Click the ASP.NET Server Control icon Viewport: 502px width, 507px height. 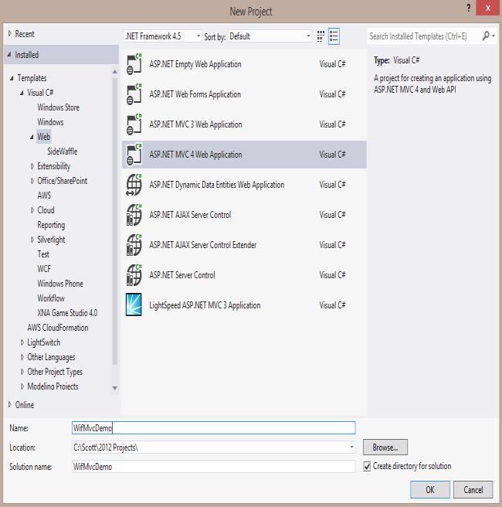pos(134,275)
